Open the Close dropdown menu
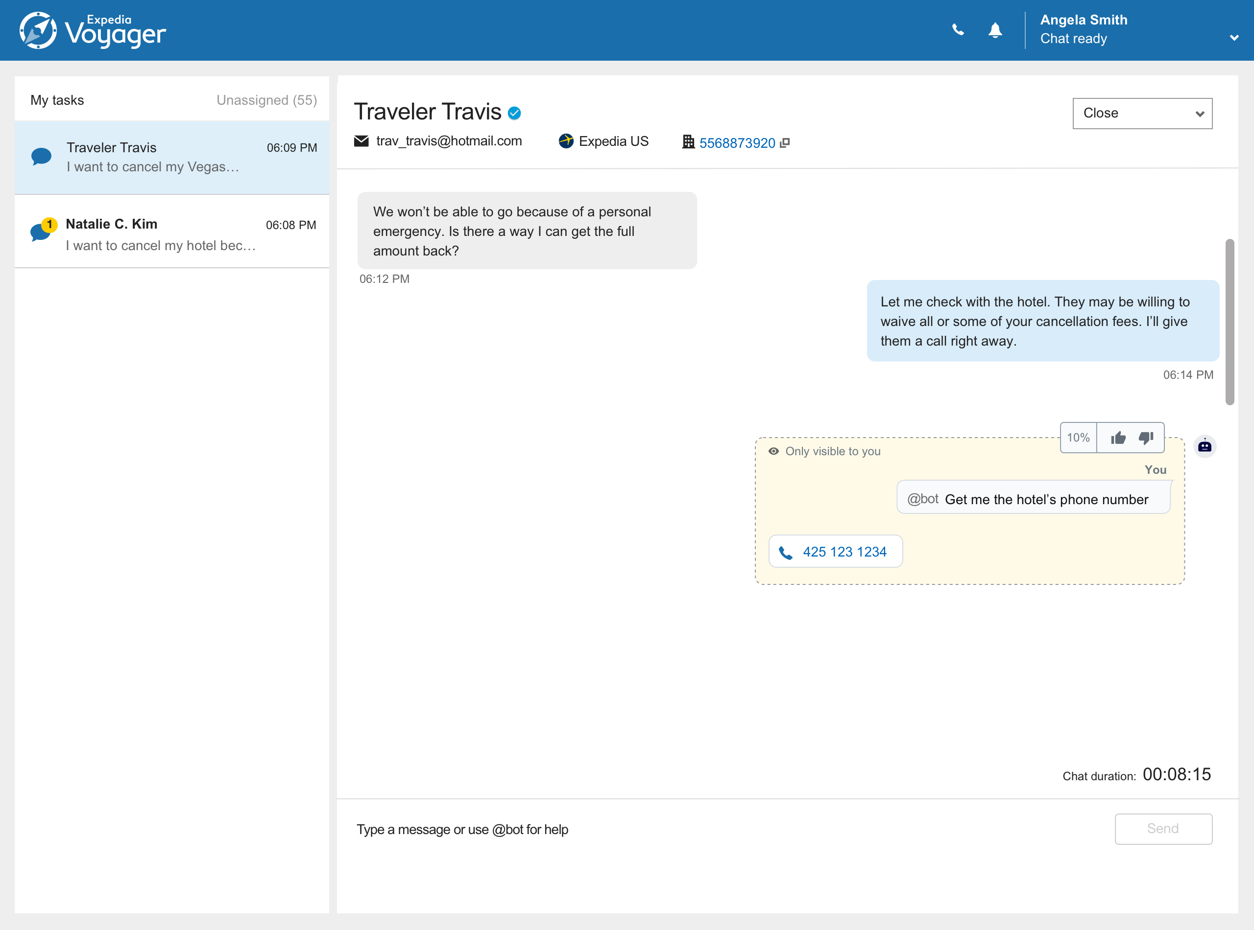 [x=1142, y=113]
